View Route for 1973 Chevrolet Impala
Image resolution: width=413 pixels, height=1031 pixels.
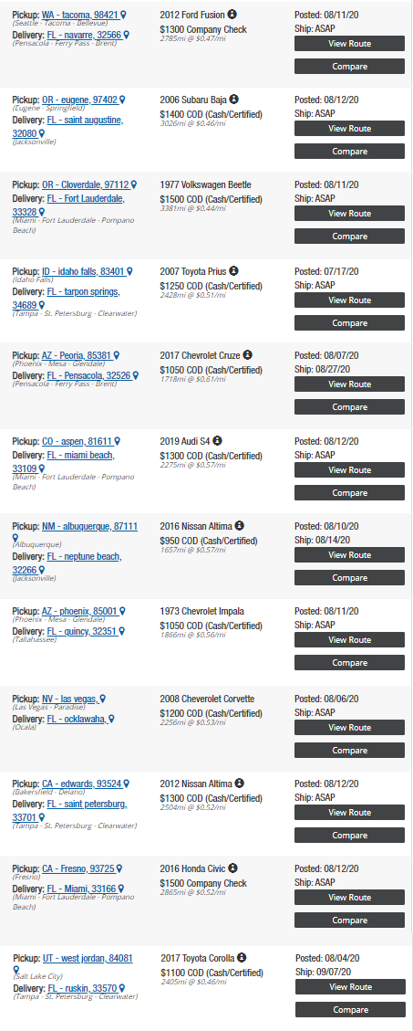349,640
